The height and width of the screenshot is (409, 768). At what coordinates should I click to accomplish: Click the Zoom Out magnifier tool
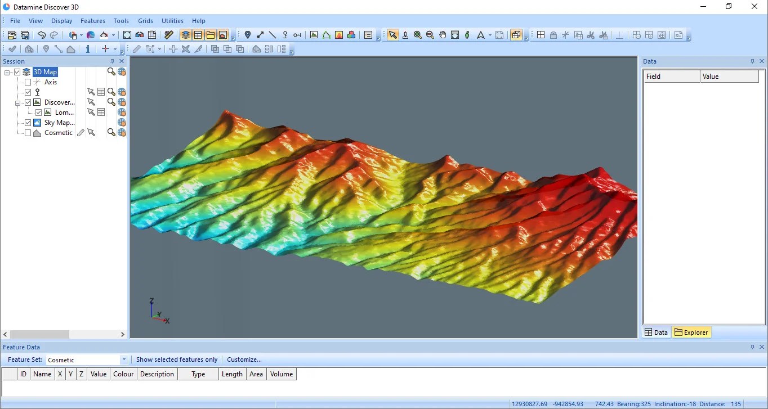coord(430,35)
